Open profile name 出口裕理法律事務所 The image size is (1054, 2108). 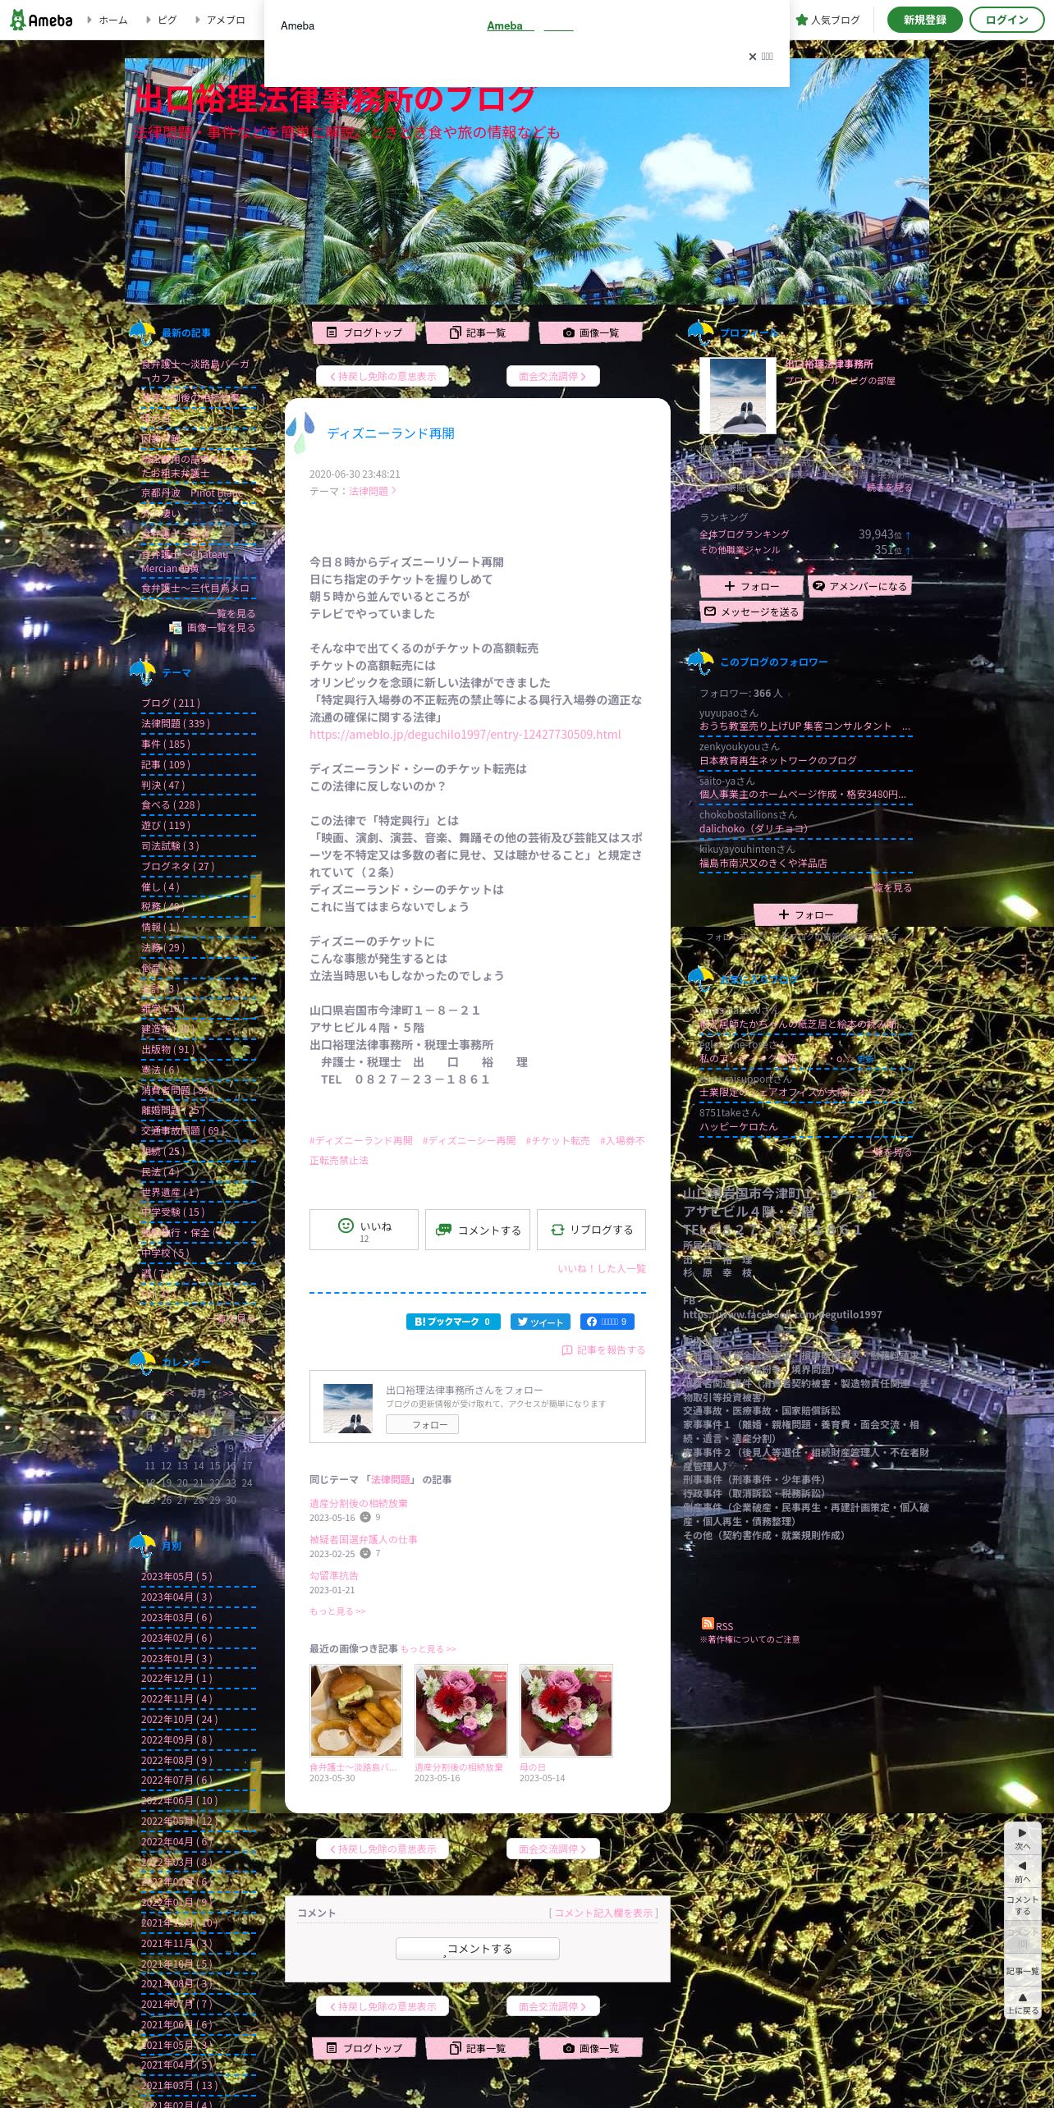[829, 364]
